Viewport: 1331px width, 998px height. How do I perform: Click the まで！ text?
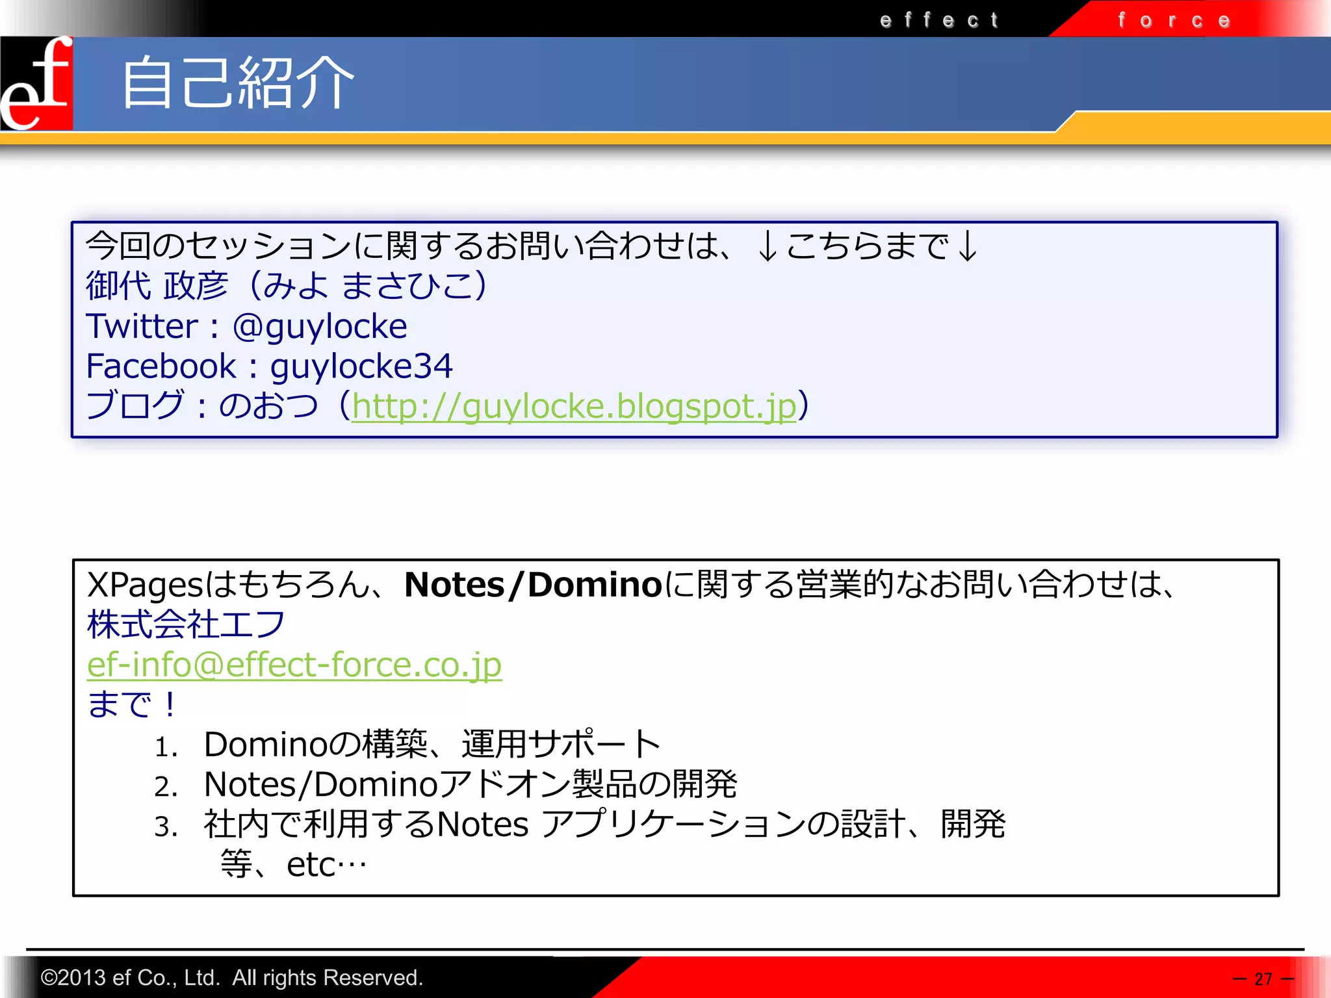pyautogui.click(x=133, y=705)
